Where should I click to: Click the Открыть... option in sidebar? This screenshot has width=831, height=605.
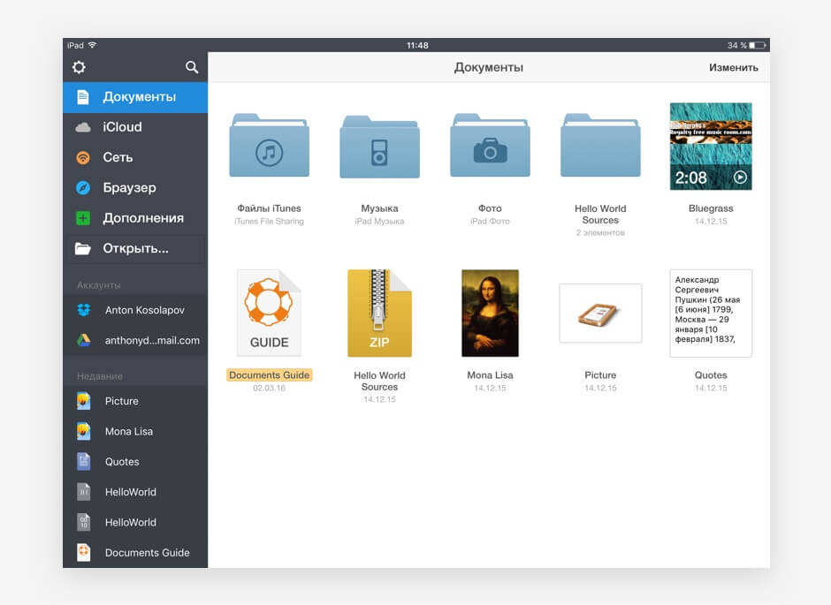click(x=135, y=249)
